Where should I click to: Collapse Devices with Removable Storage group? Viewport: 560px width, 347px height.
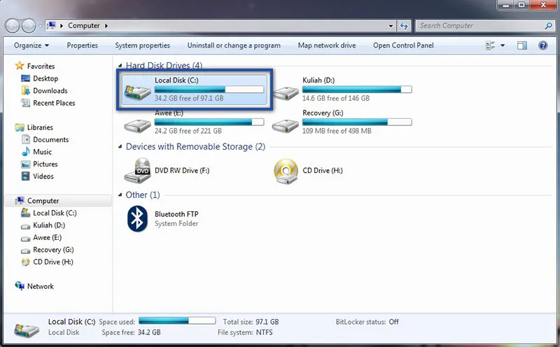click(x=120, y=147)
